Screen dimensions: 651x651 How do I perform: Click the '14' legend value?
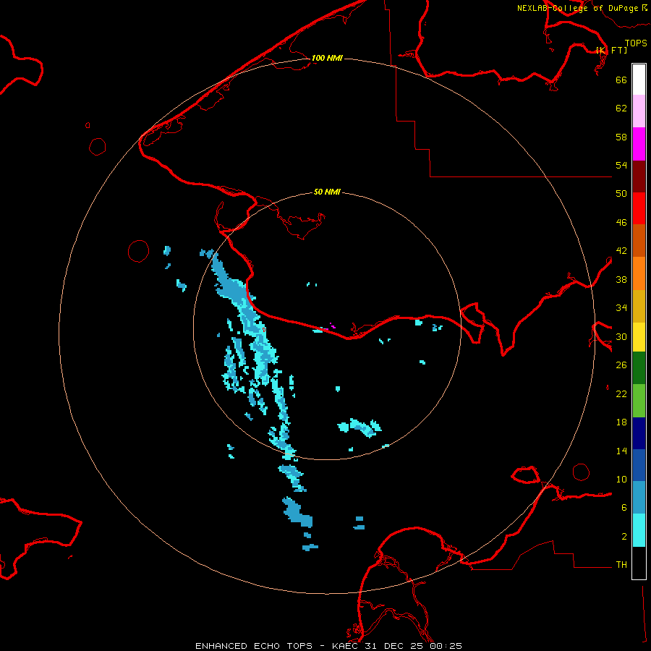coord(621,451)
